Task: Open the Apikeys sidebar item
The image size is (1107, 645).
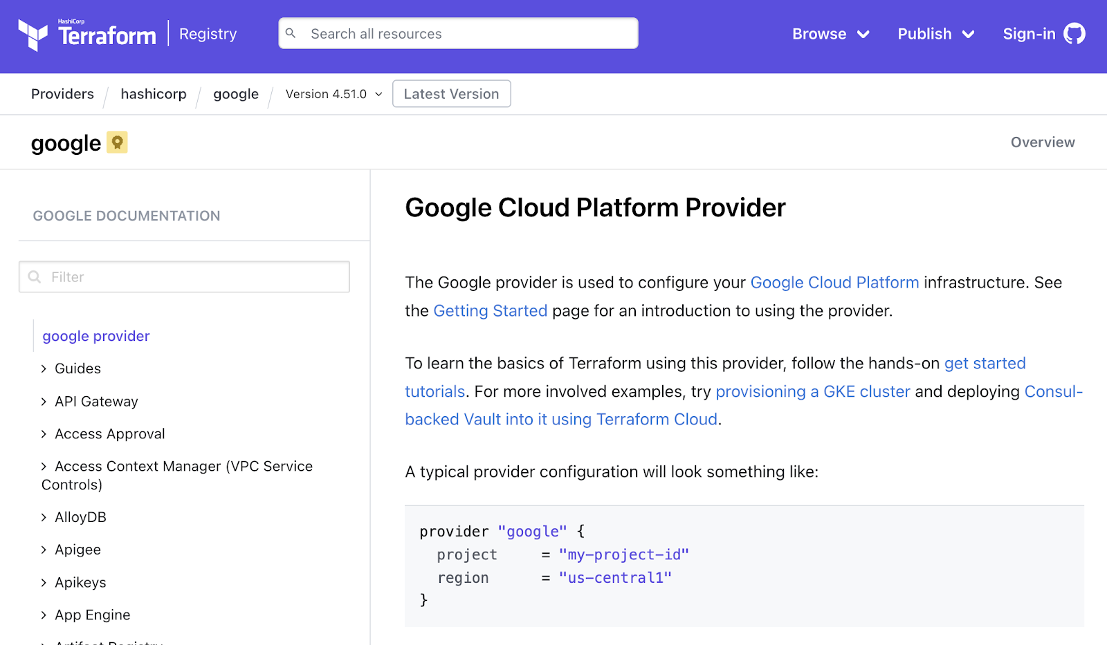Action: click(80, 583)
